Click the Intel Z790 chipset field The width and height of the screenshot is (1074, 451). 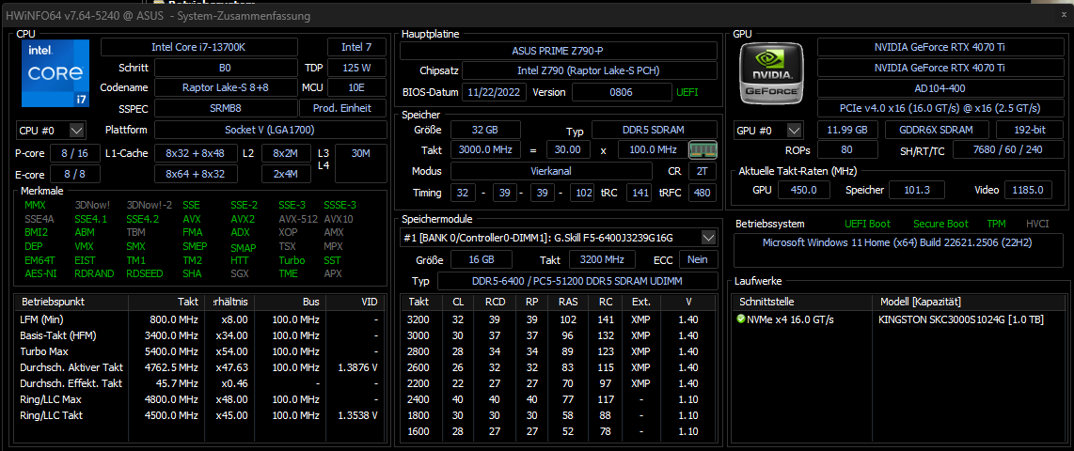tap(589, 70)
